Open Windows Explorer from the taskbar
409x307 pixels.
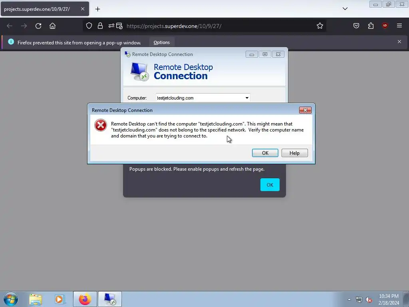tap(36, 299)
